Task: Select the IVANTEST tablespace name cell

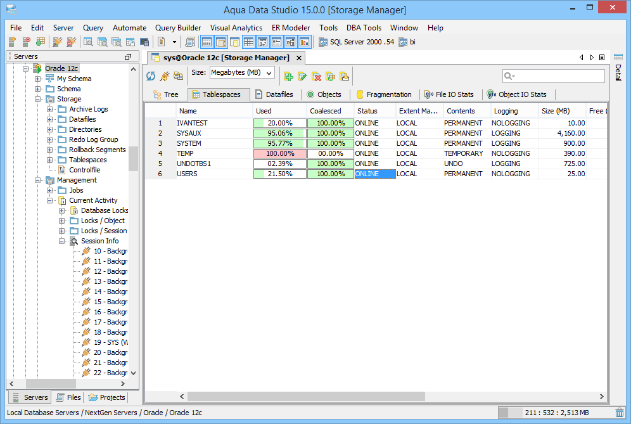Action: tap(215, 123)
